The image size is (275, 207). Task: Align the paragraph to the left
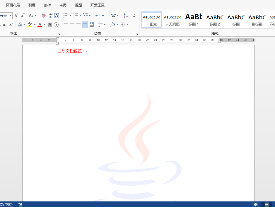pyautogui.click(x=65, y=25)
